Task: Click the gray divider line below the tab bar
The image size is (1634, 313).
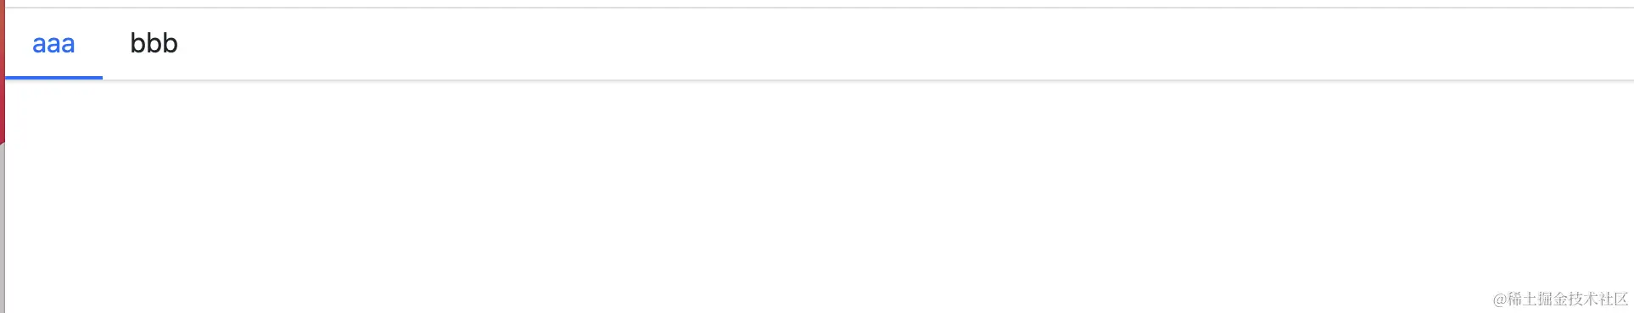Action: 819,80
